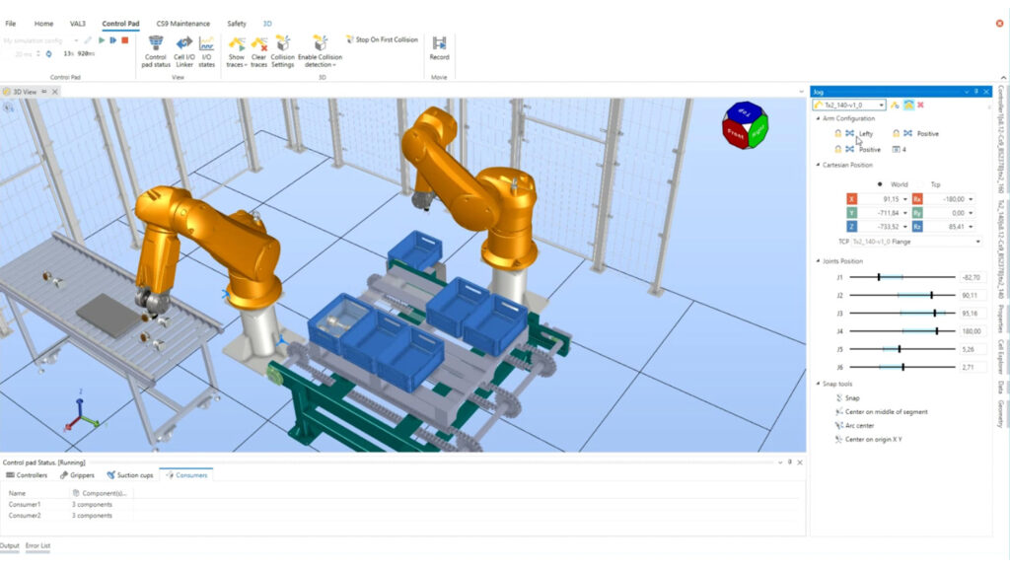Click the J3 joint position slider
This screenshot has width=1010, height=568.
pyautogui.click(x=902, y=313)
